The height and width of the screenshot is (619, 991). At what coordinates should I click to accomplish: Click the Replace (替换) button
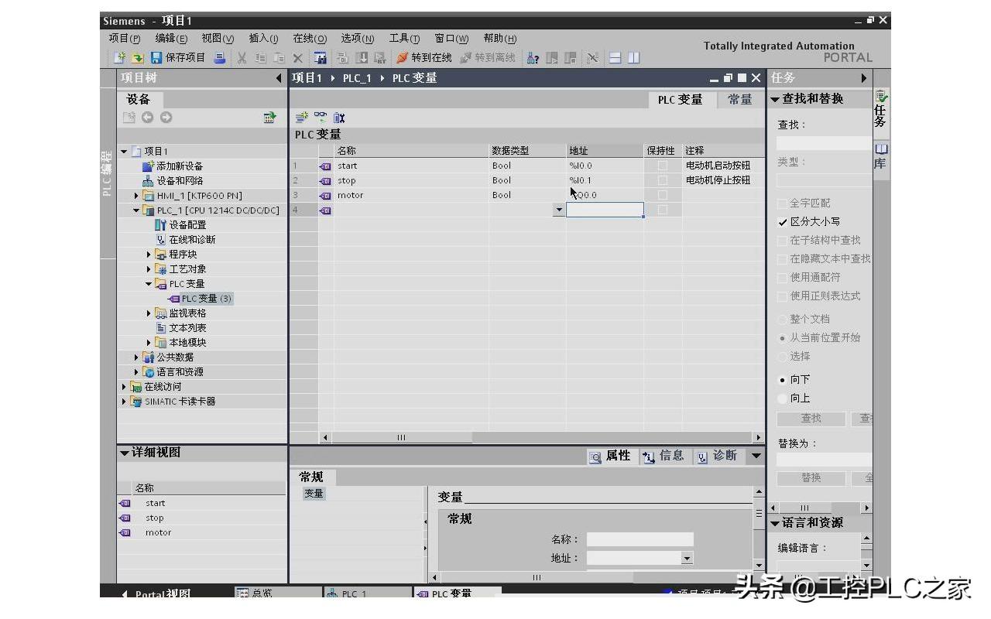pyautogui.click(x=811, y=478)
